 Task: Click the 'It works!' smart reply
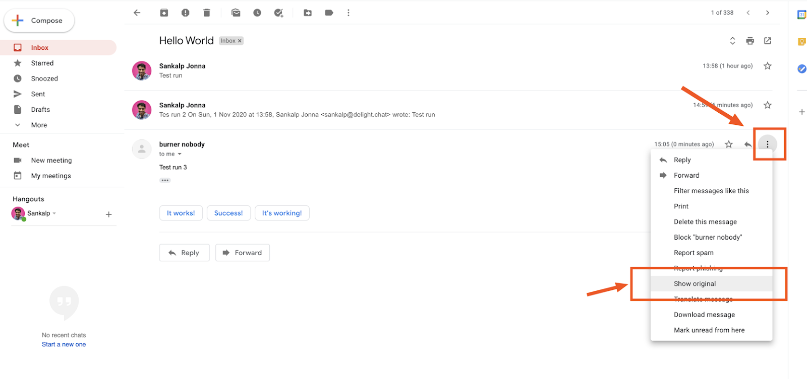pos(181,213)
